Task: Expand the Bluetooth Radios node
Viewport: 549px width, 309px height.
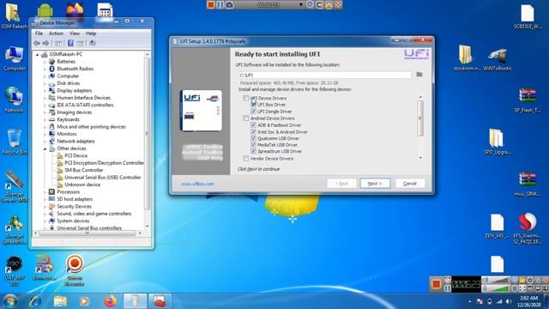Action: tap(45, 69)
